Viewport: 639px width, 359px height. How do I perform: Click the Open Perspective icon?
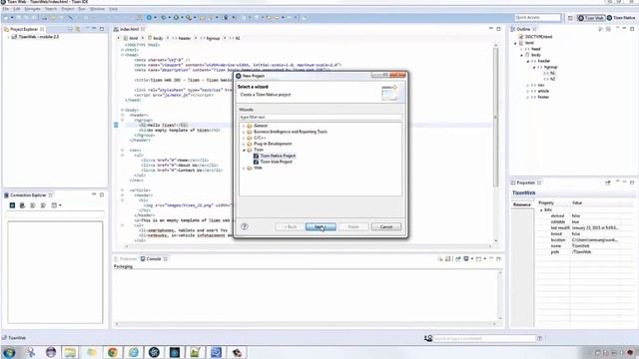coord(570,18)
